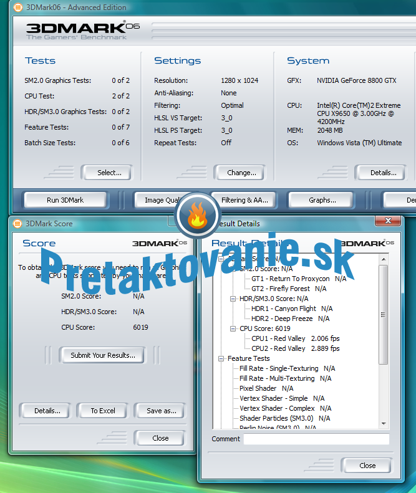This screenshot has width=416, height=493.
Task: Click Select... button under Tests
Action: [107, 173]
